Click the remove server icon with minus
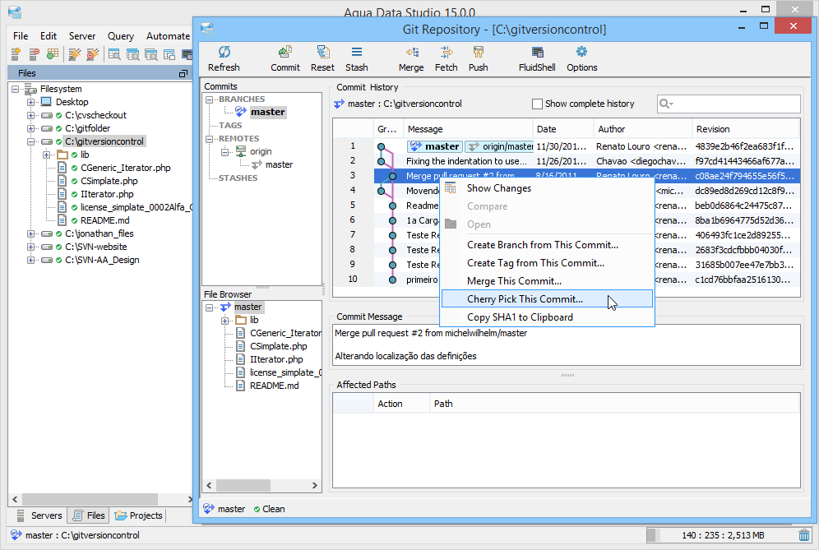The height and width of the screenshot is (550, 819). (x=35, y=53)
